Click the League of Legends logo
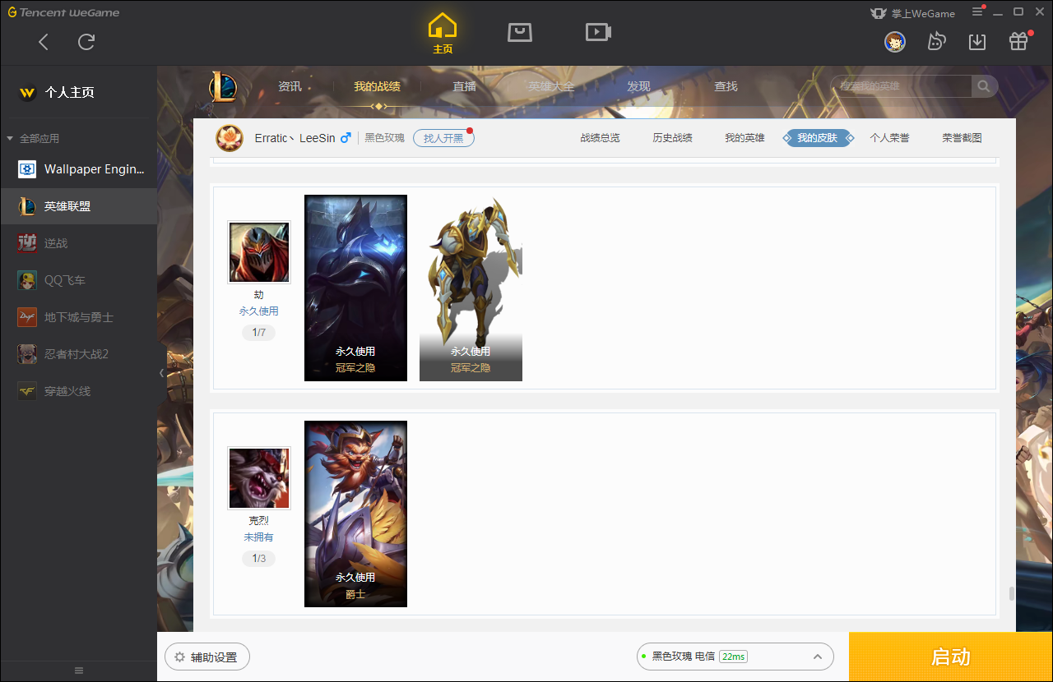Screen dimensions: 1053x682 coord(222,86)
